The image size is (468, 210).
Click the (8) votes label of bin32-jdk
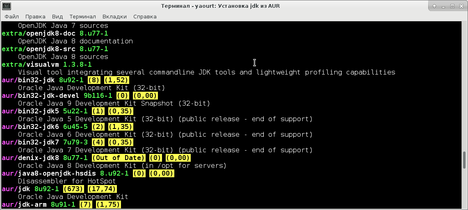[x=94, y=80]
